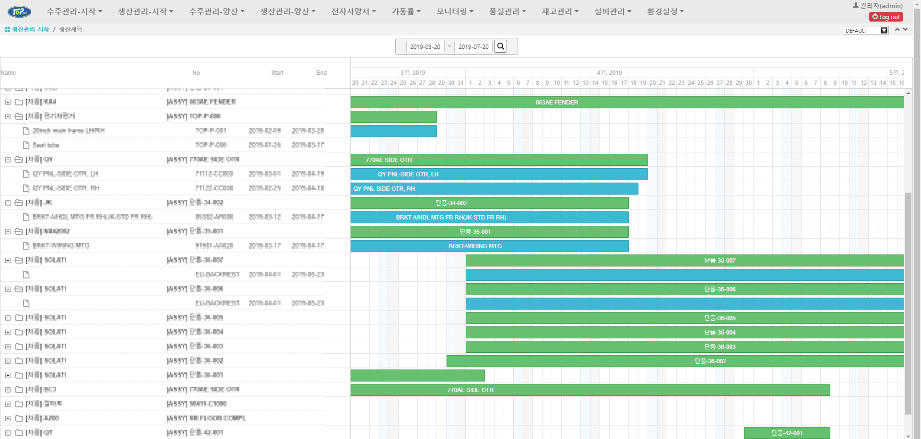Click the upward chevron next to DEFAULT

(x=897, y=29)
